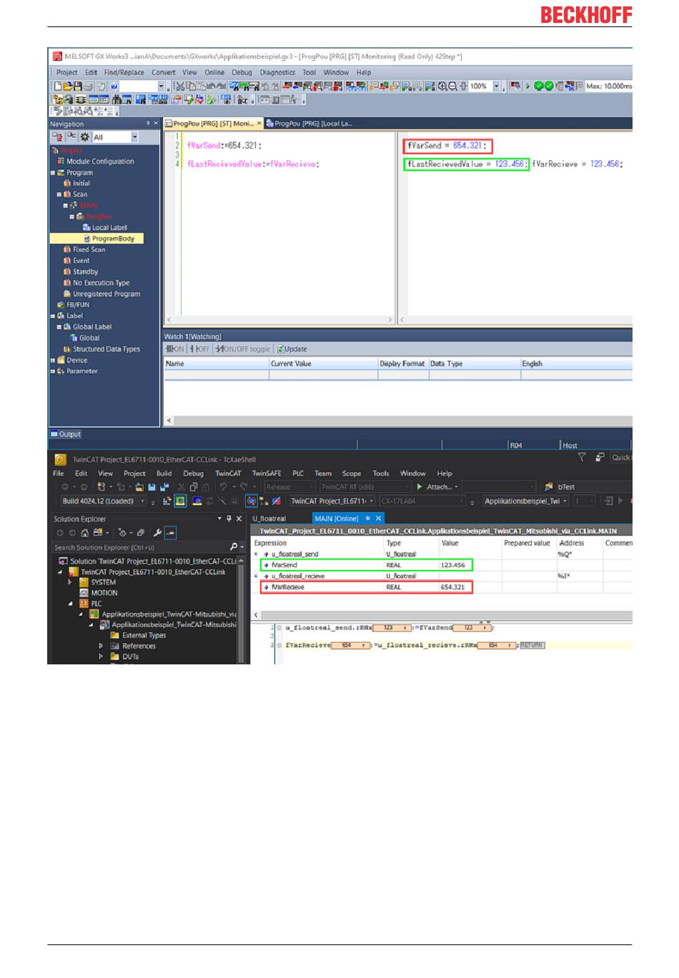Click the Home icon in Solution Explorer
Image resolution: width=679 pixels, height=978 pixels.
85,533
